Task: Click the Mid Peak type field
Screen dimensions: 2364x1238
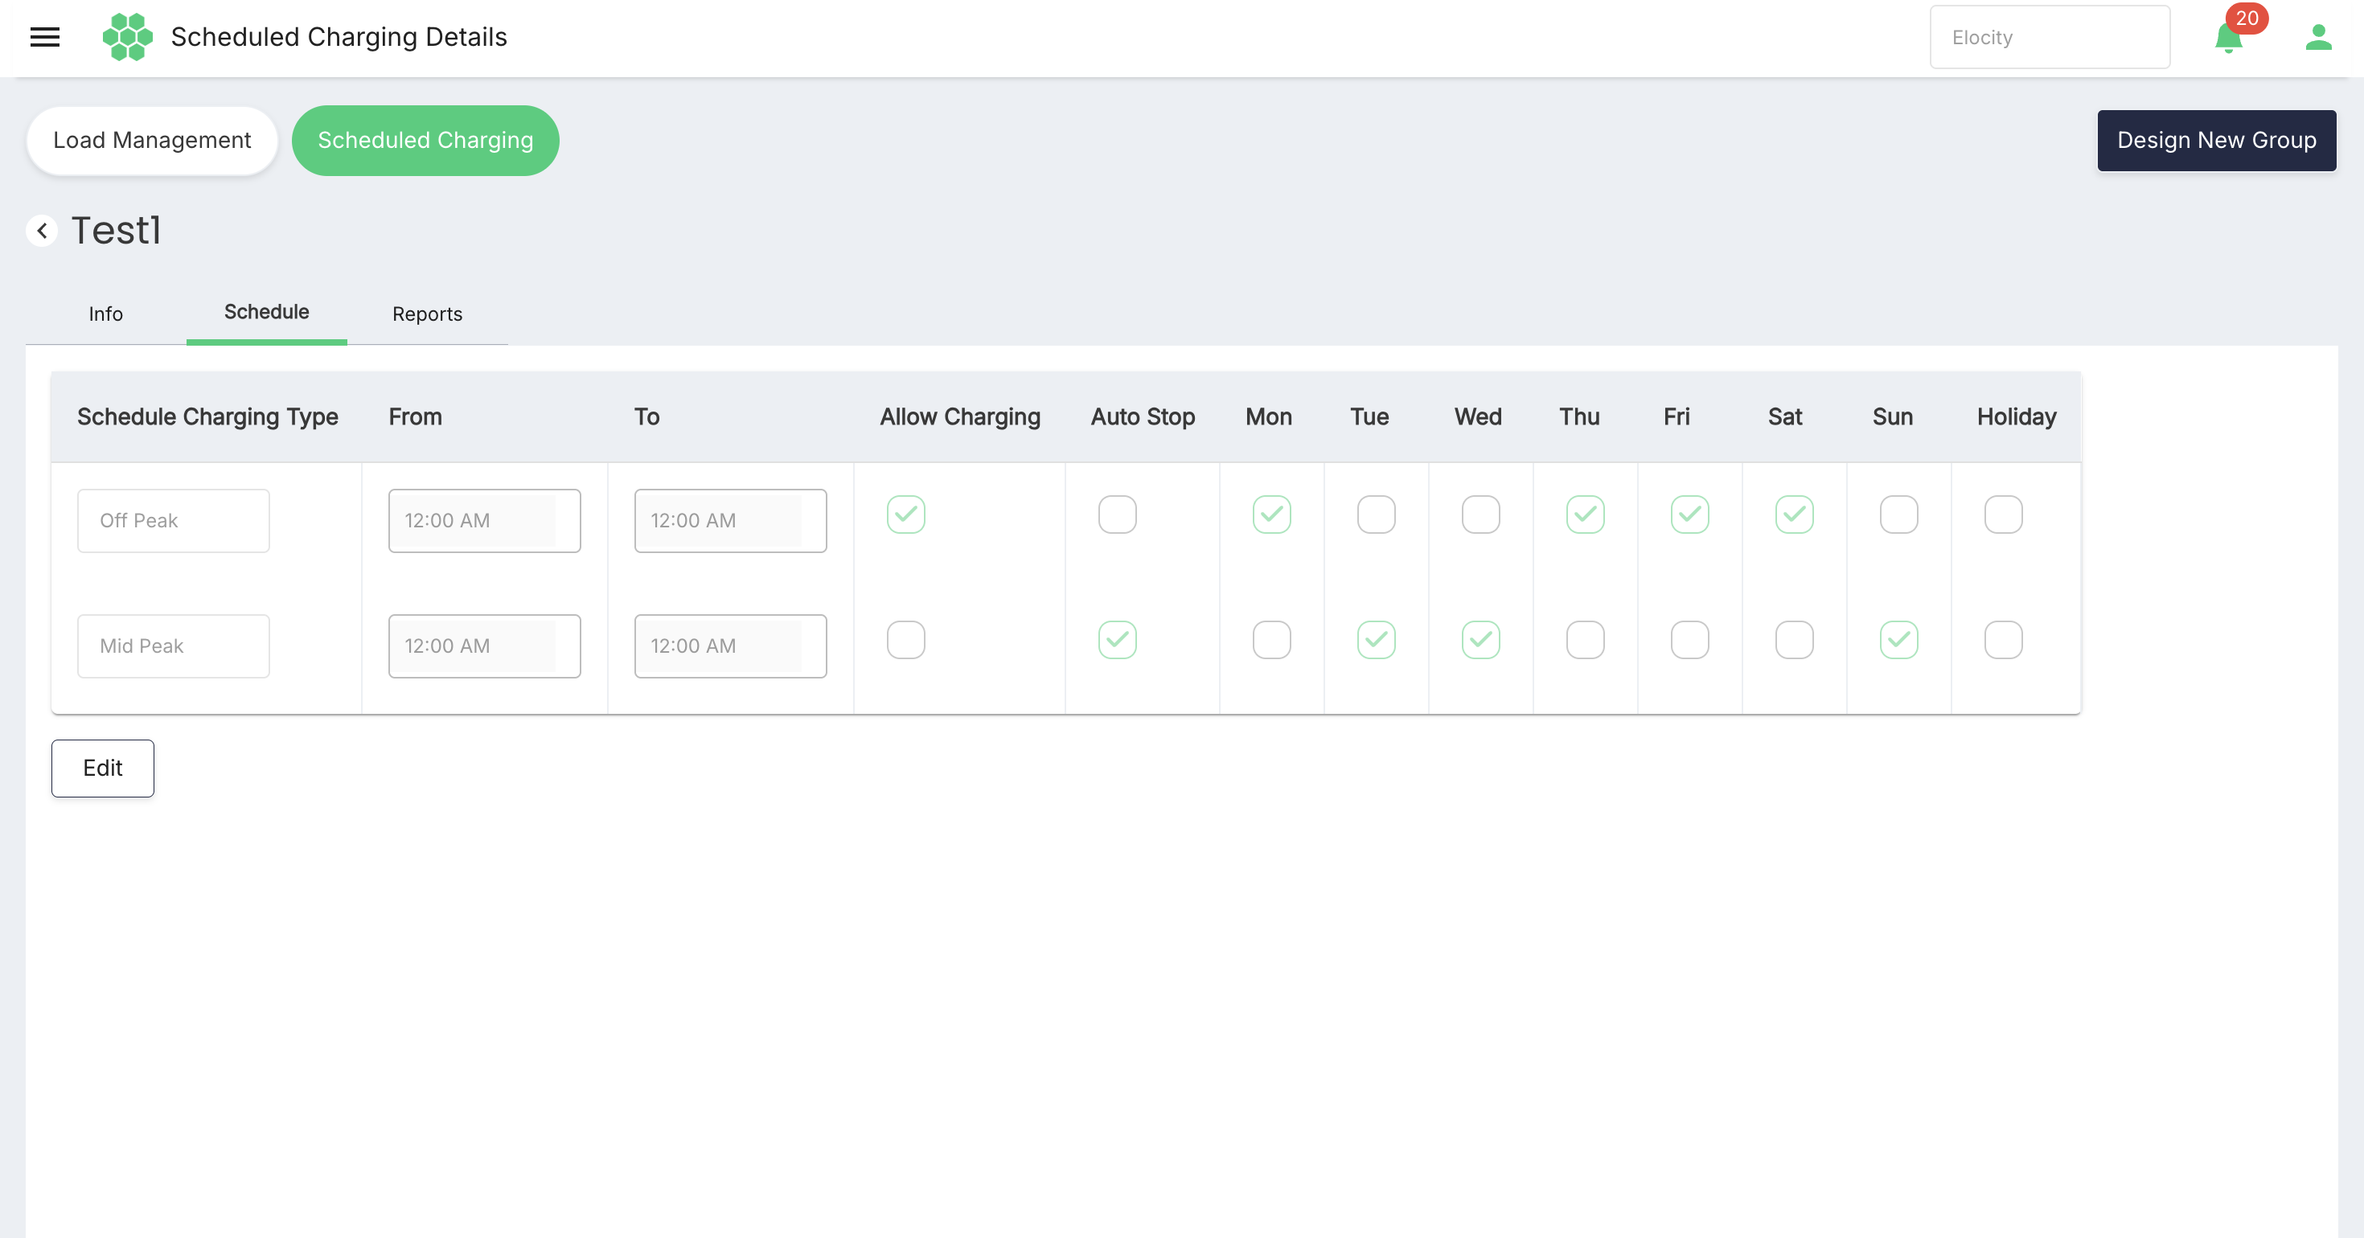Action: click(x=174, y=646)
